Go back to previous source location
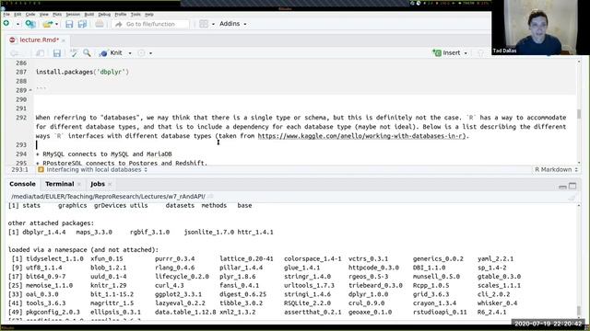This screenshot has width=590, height=331. (x=15, y=53)
